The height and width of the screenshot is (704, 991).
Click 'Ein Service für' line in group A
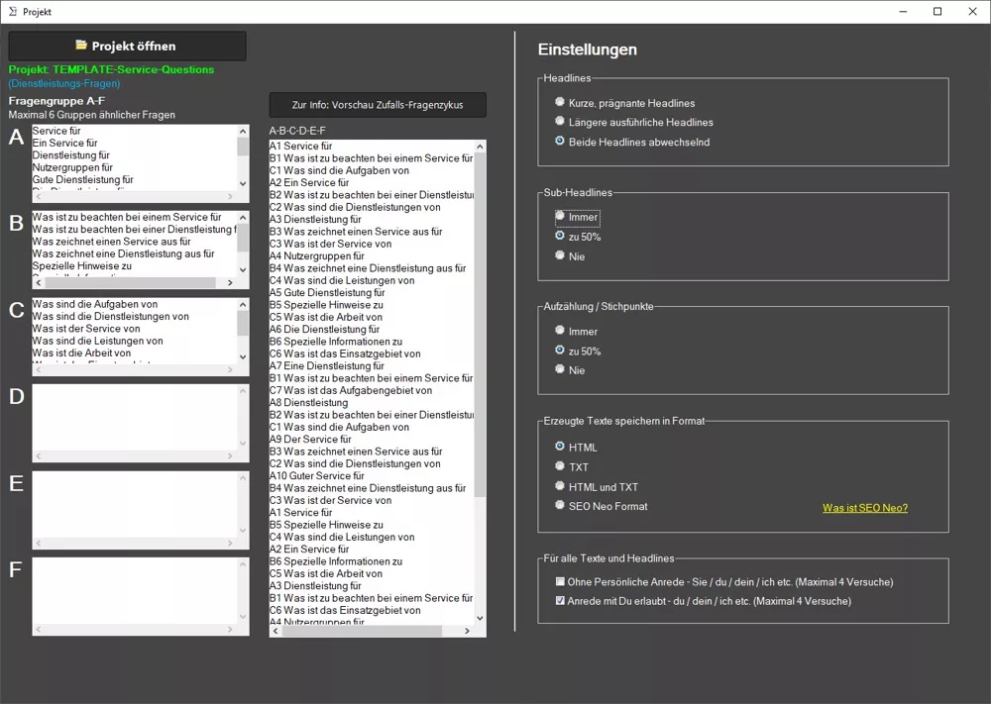(64, 143)
